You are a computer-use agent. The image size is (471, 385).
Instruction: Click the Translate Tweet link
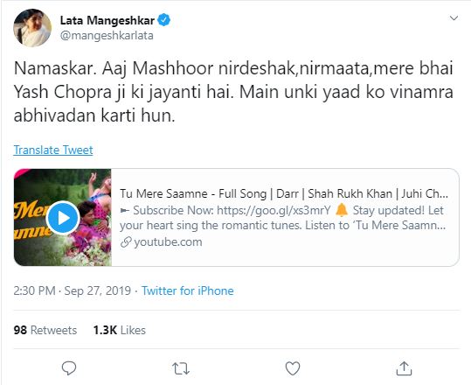[x=53, y=150]
